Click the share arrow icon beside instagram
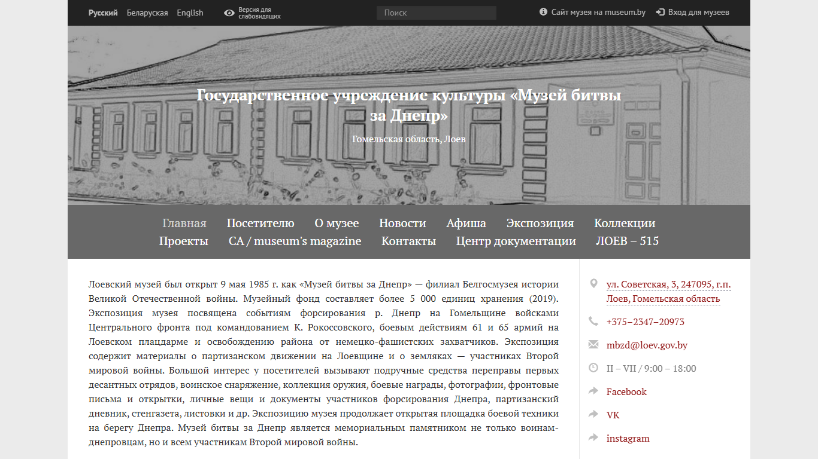This screenshot has height=459, width=818. 593,437
